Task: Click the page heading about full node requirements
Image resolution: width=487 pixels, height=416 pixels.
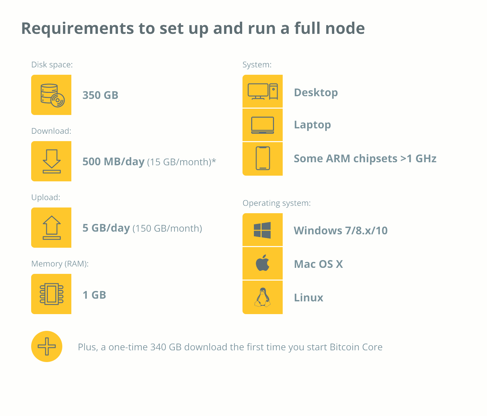Action: pyautogui.click(x=193, y=28)
